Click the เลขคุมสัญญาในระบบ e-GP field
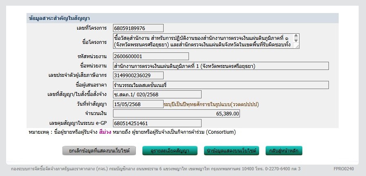Viewport: 366px width, 176px height. coord(157,123)
